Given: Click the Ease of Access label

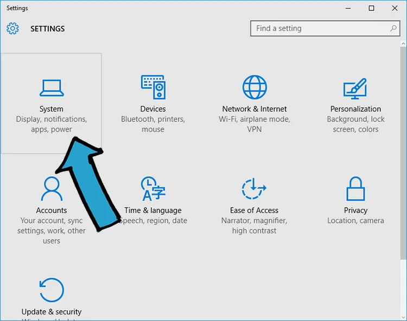Looking at the screenshot, I should click(254, 210).
